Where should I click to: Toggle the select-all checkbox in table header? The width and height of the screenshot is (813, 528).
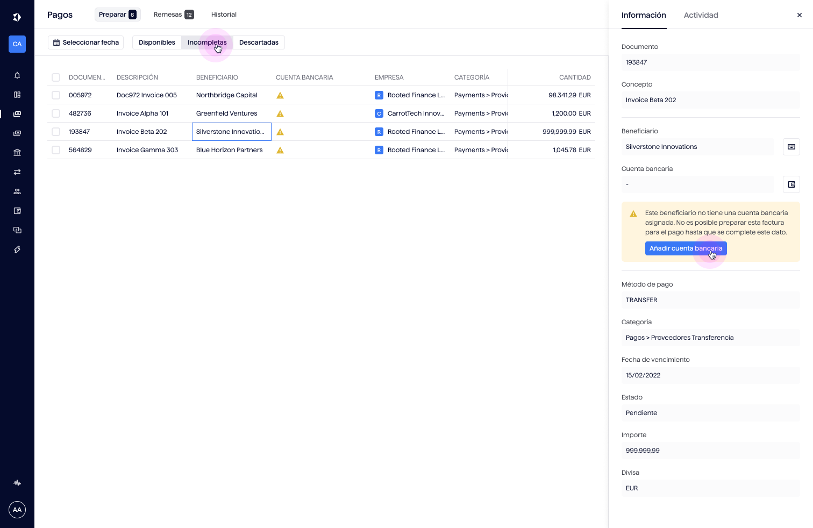[x=56, y=77]
